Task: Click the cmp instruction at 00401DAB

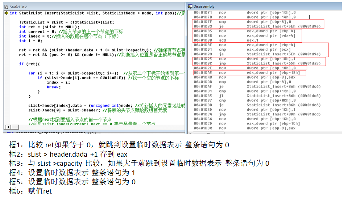Action: [243, 82]
